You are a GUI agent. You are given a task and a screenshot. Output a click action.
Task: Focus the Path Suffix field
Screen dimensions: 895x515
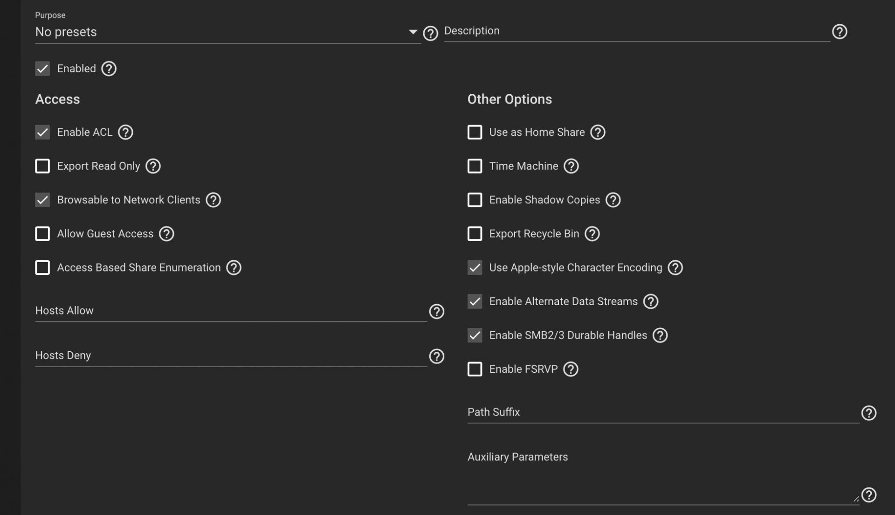[x=663, y=412]
